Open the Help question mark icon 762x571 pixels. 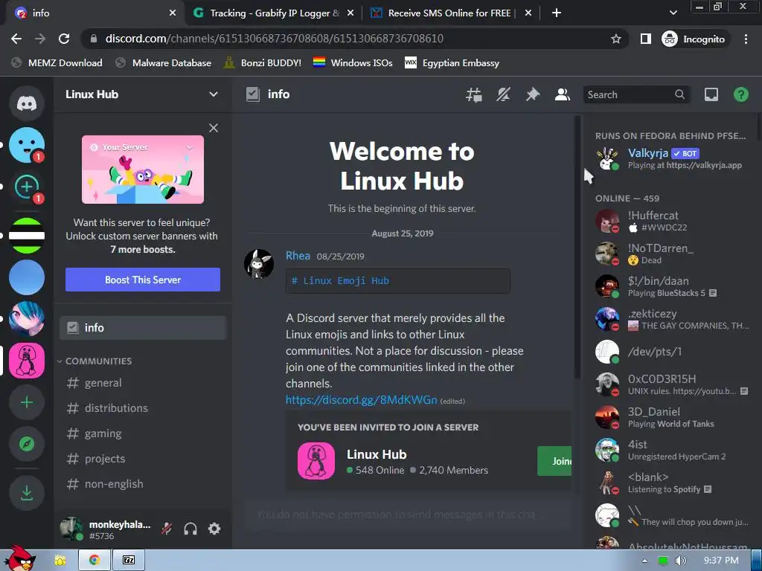click(740, 94)
